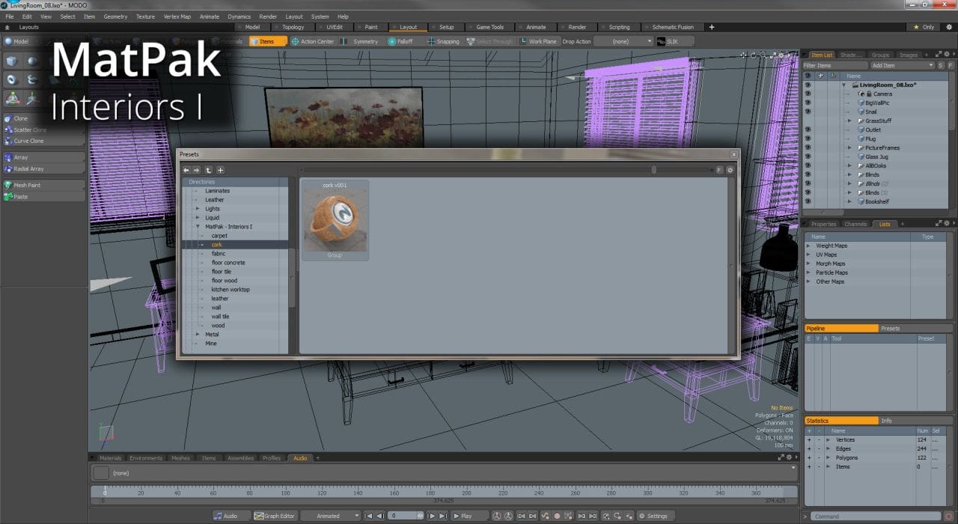Select the Radial Array tool
This screenshot has width=958, height=524.
click(x=44, y=168)
